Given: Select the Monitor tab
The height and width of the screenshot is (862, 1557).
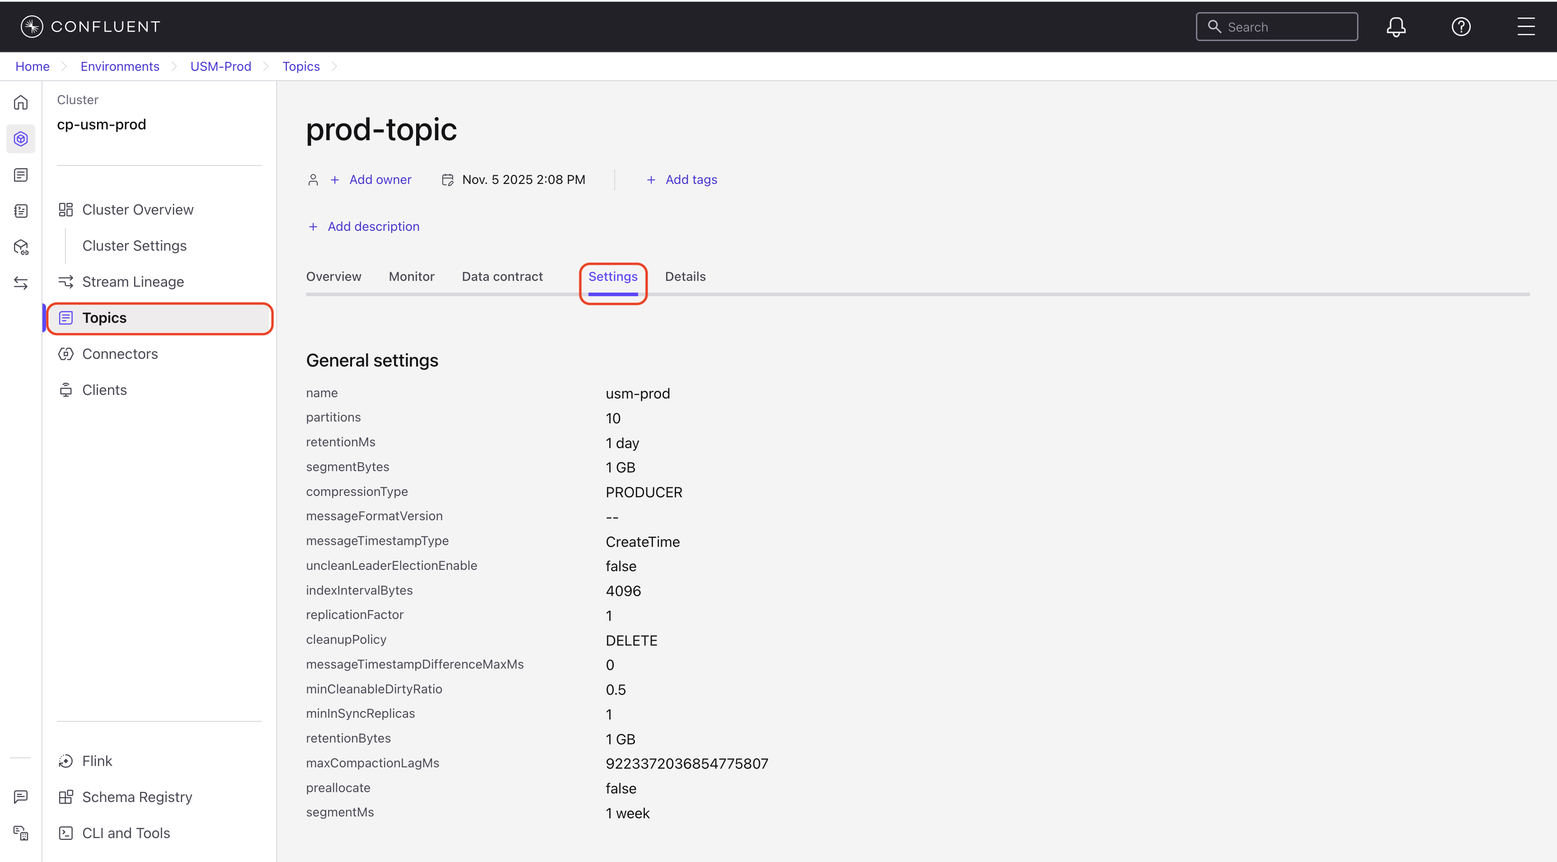Looking at the screenshot, I should pyautogui.click(x=411, y=276).
